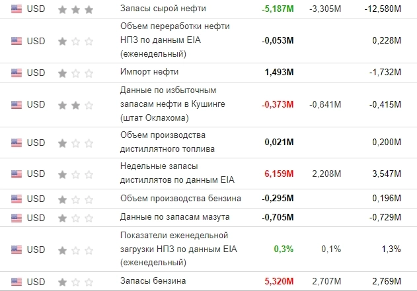Open Запасы бензина event link
Screen dimensions: 417x291
point(153,282)
